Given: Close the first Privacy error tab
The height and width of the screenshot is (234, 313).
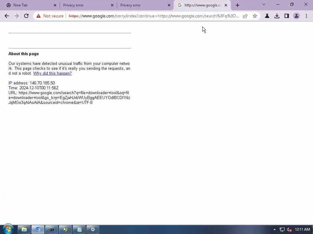Looking at the screenshot, I should [112, 5].
